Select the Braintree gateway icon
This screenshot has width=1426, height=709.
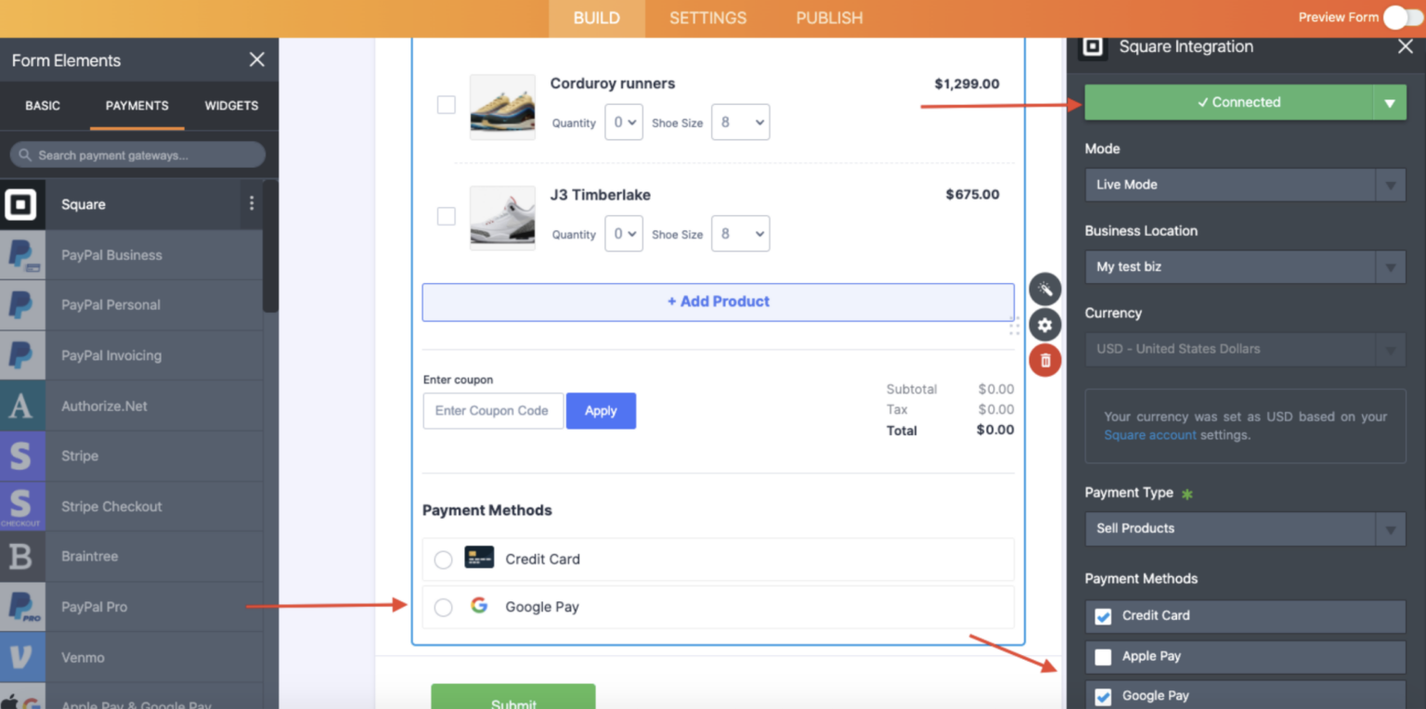pos(22,556)
